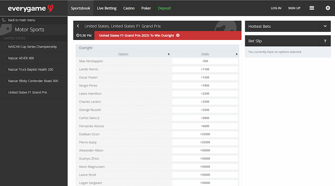Select Max Verstappen odds -500
The height and width of the screenshot is (186, 335).
(x=205, y=61)
